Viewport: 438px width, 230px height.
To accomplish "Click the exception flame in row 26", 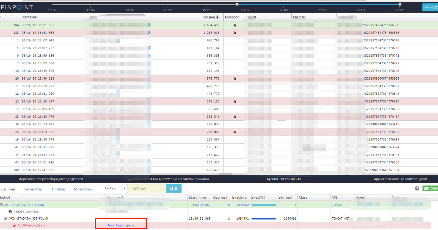I will click(235, 132).
